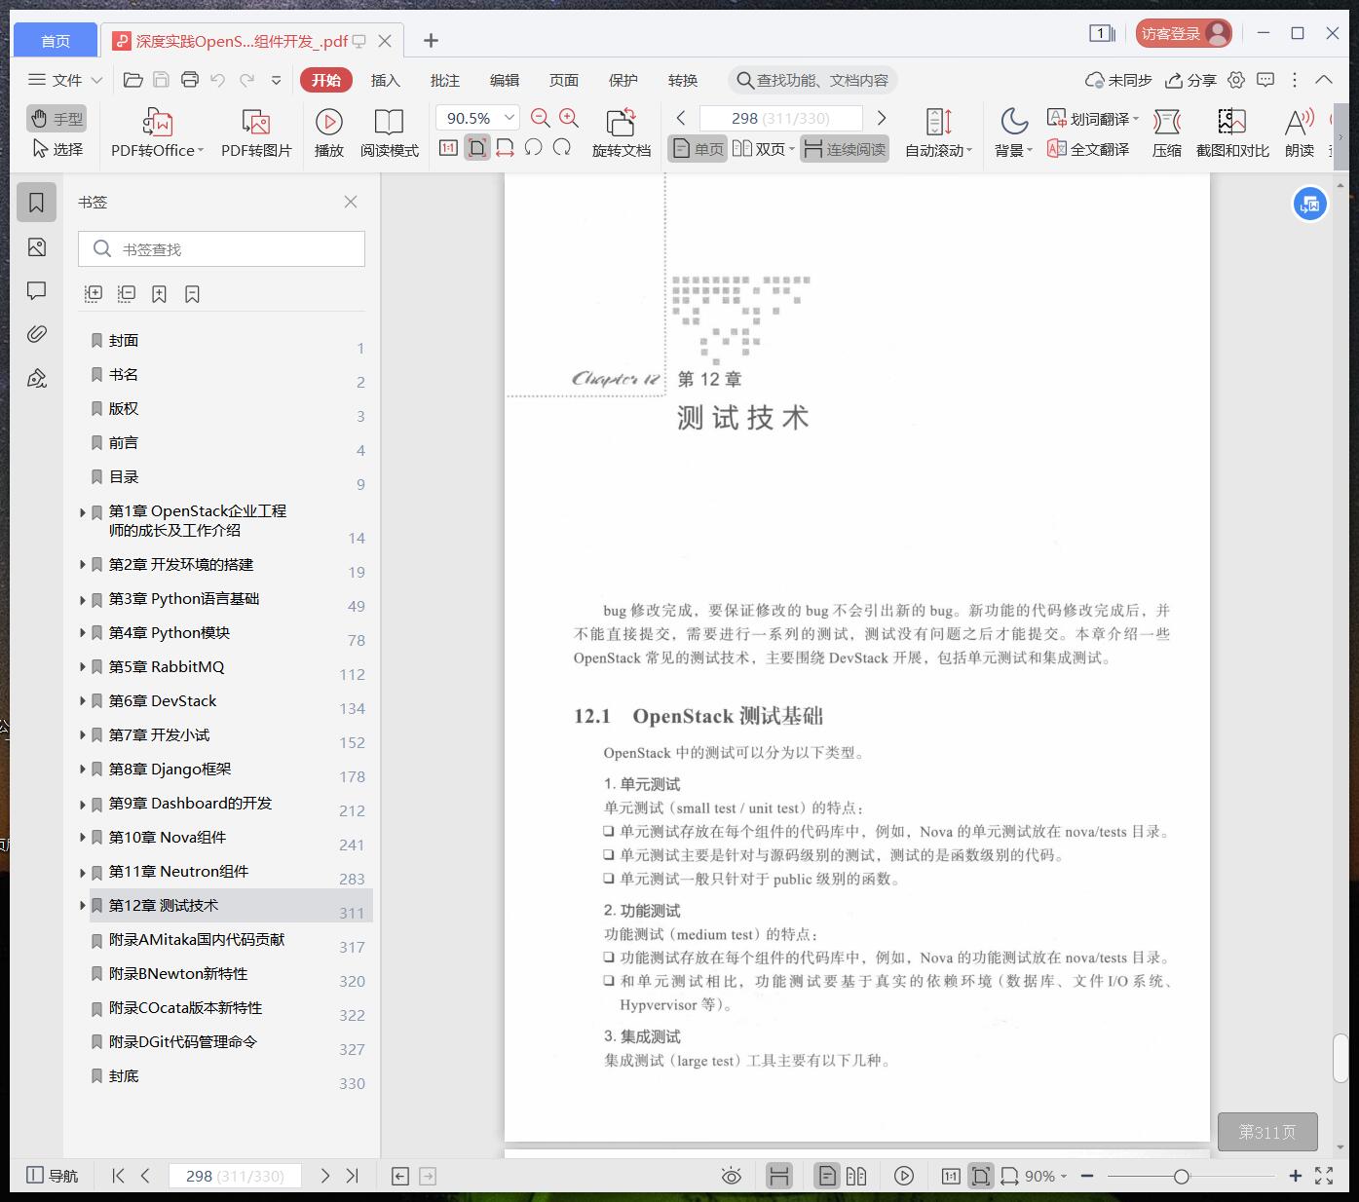The height and width of the screenshot is (1202, 1359).
Task: Toggle 选择 select tool
Action: click(57, 149)
